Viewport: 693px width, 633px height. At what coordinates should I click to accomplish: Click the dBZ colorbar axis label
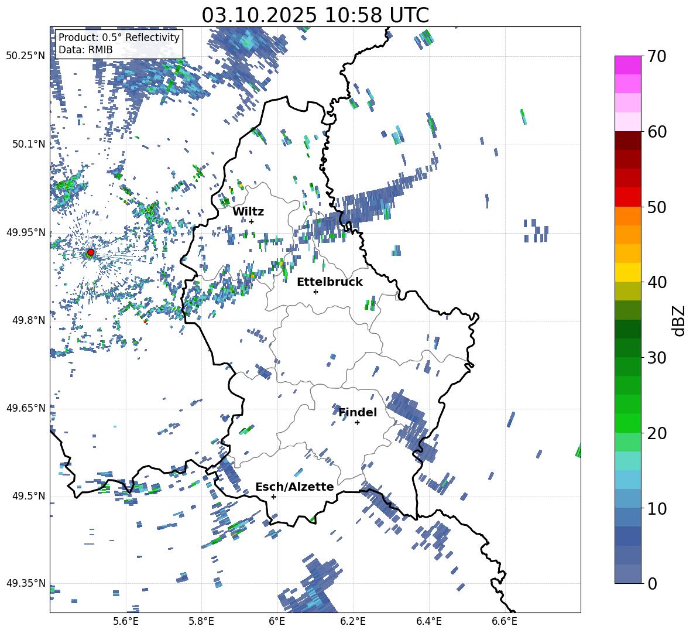(679, 320)
